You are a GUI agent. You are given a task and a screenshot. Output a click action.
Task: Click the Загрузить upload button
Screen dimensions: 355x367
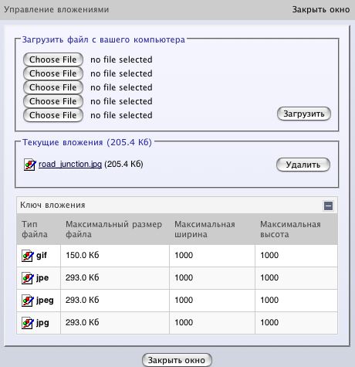pos(304,114)
